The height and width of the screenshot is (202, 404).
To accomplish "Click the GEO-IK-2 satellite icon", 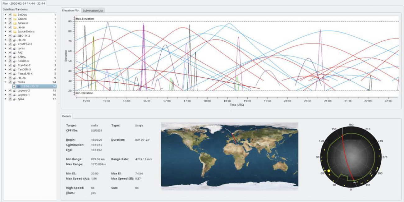I will (x=15, y=36).
